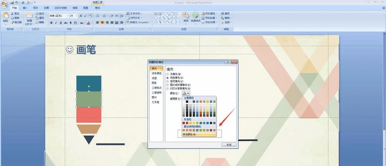386x166 pixels.
Task: Open the Shape Fill (形状填充) dropdown
Action: (210, 14)
